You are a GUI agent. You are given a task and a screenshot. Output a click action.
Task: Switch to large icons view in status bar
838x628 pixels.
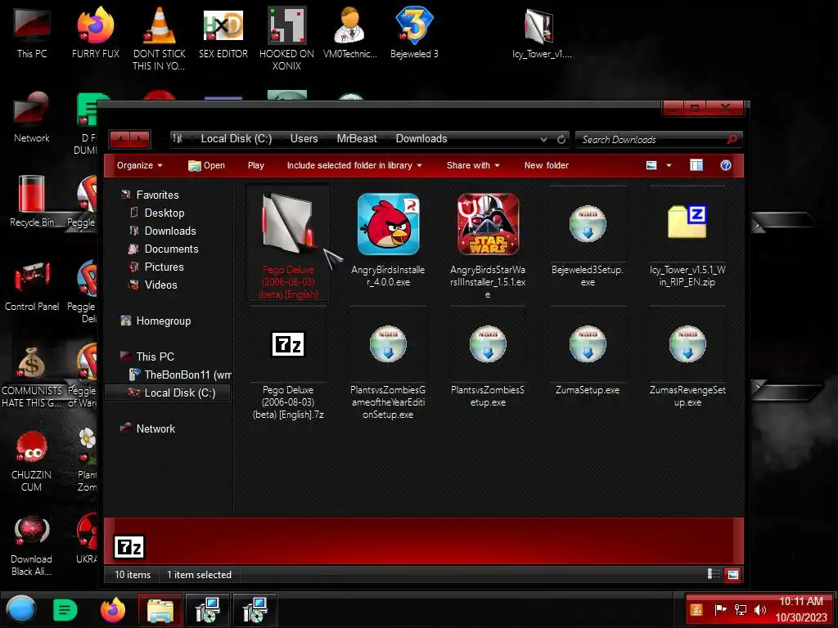(x=732, y=574)
